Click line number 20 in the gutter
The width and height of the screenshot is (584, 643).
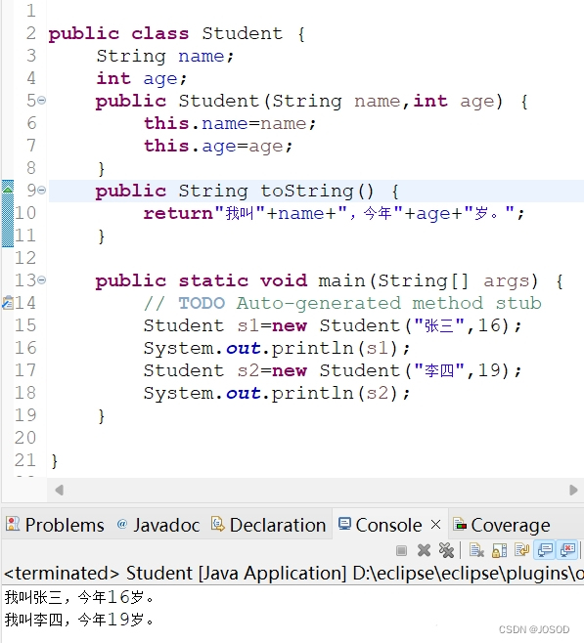pyautogui.click(x=25, y=438)
